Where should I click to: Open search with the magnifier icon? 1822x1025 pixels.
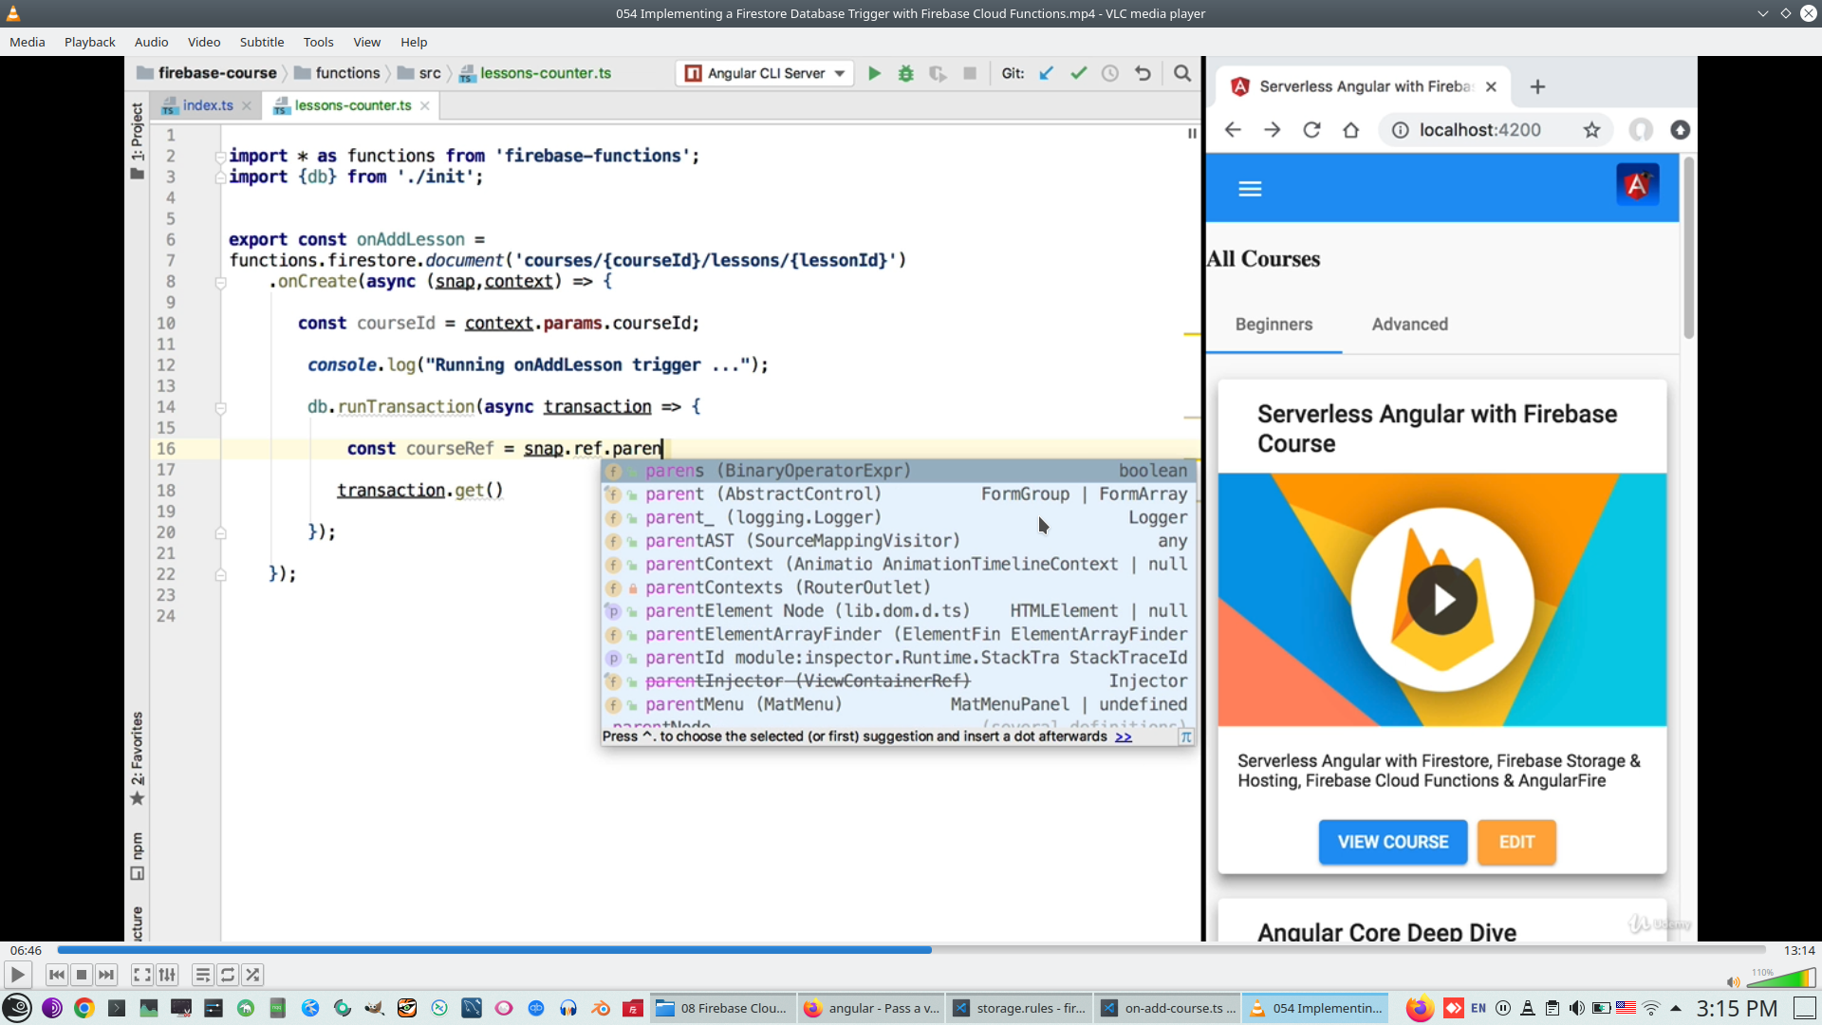tap(1182, 73)
